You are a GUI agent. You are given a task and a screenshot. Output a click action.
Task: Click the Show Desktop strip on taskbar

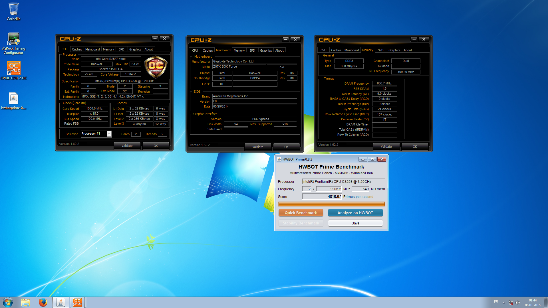[546, 302]
